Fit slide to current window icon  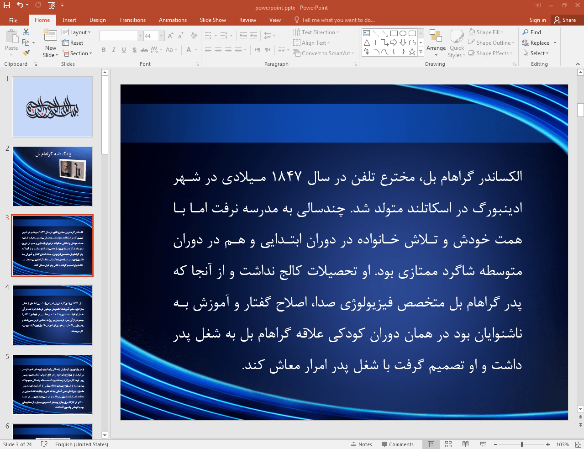578,444
